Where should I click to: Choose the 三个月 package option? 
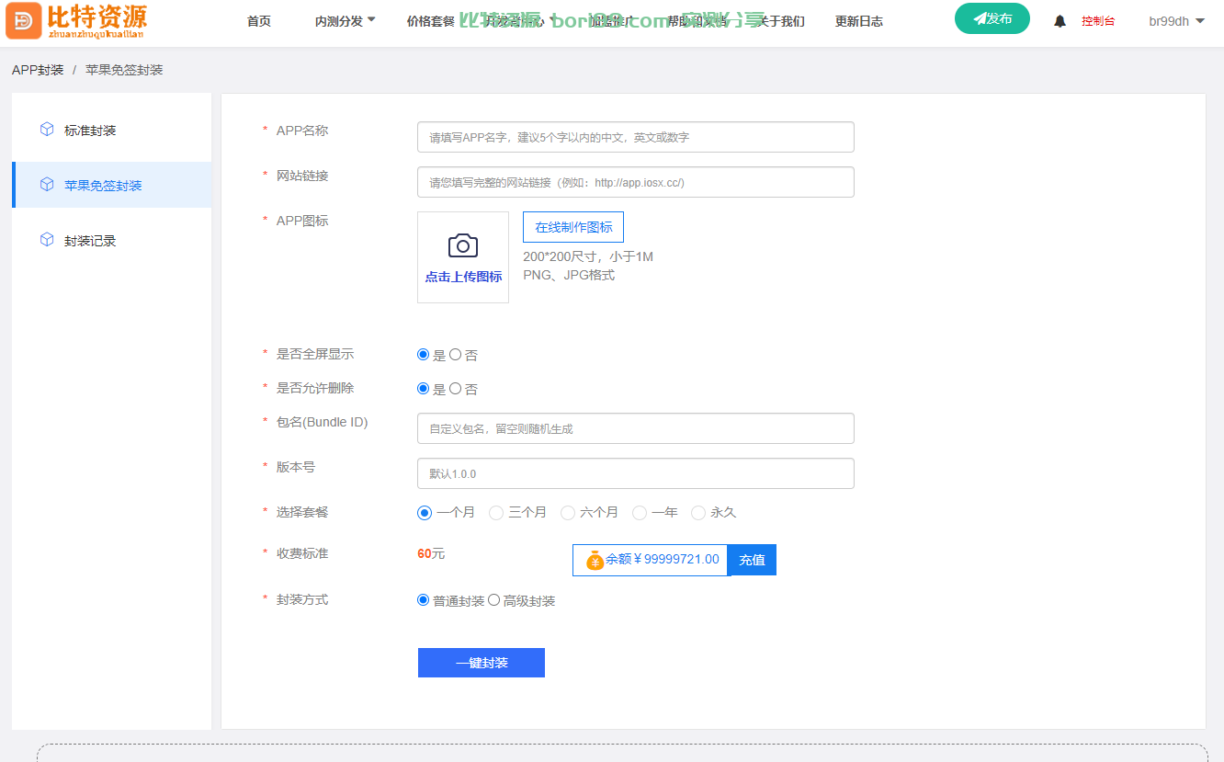coord(496,513)
